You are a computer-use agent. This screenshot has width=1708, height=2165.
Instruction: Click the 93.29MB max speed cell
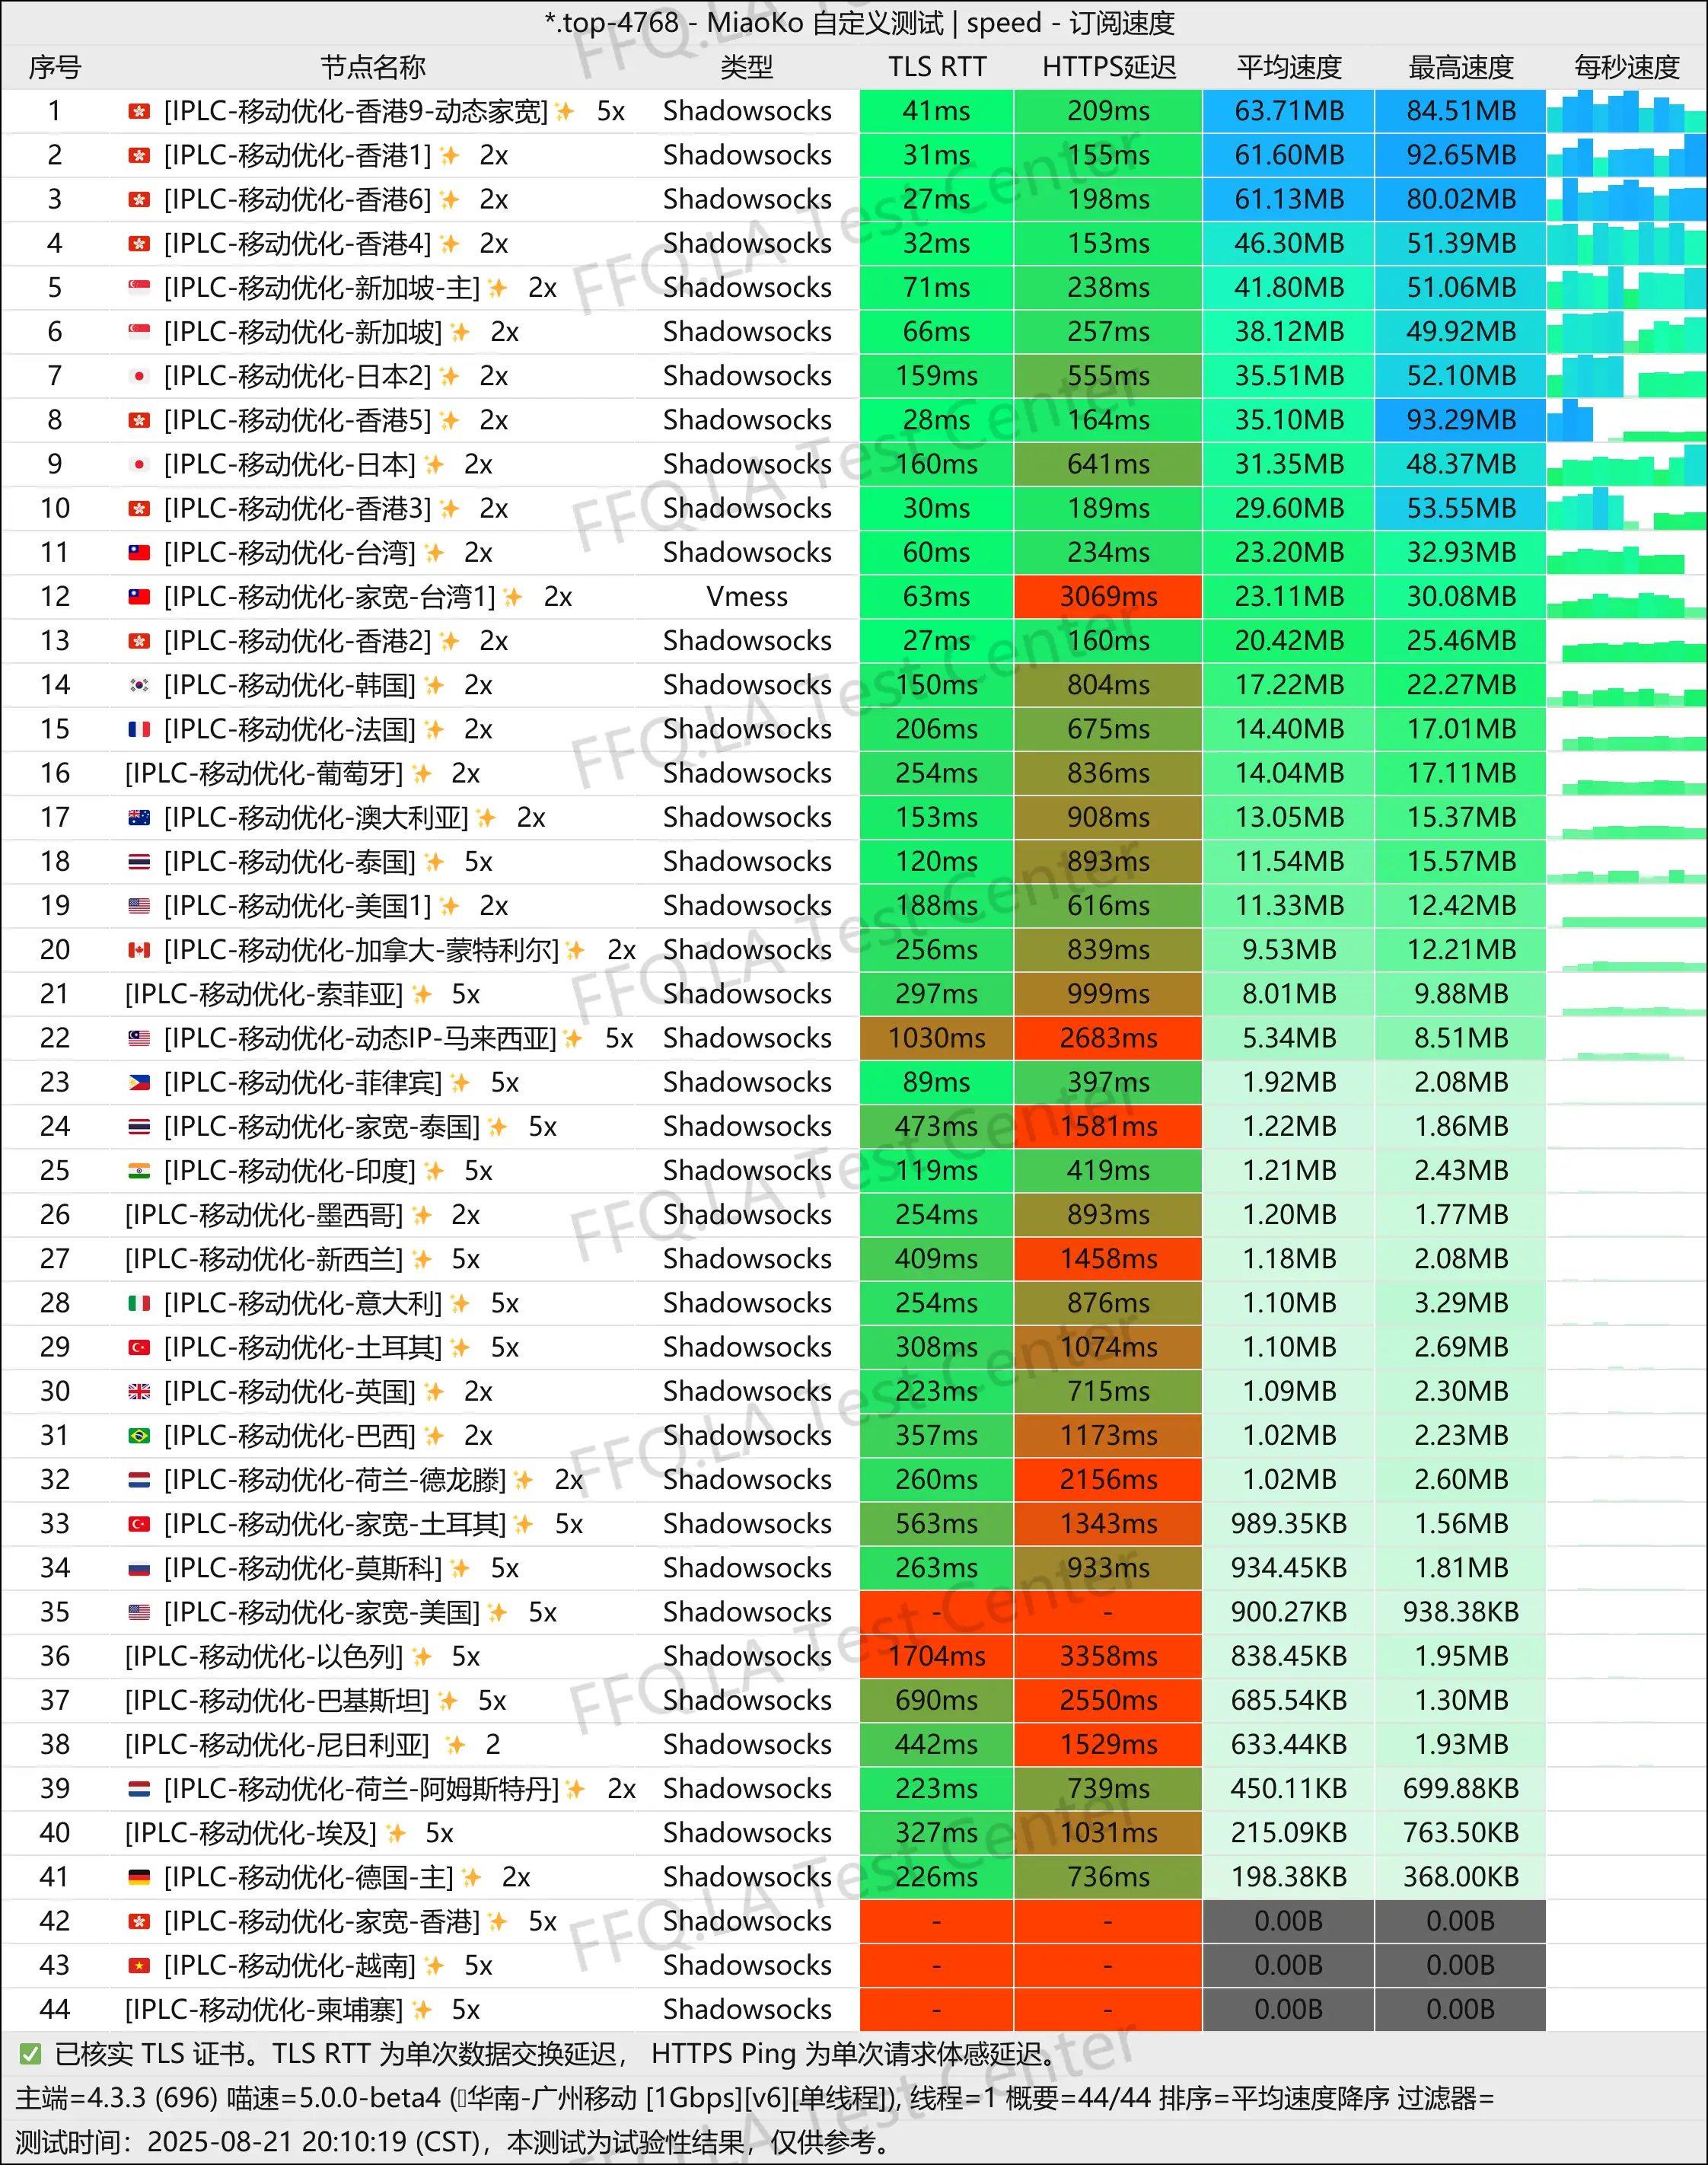(x=1461, y=420)
